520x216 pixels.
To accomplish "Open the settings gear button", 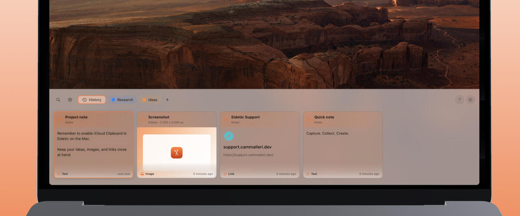I will point(471,100).
